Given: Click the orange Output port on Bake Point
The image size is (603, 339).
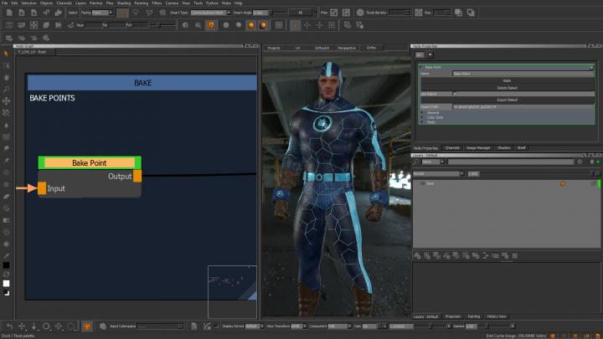Looking at the screenshot, I should click(137, 176).
